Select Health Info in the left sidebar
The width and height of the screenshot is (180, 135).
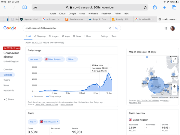pos(9,91)
